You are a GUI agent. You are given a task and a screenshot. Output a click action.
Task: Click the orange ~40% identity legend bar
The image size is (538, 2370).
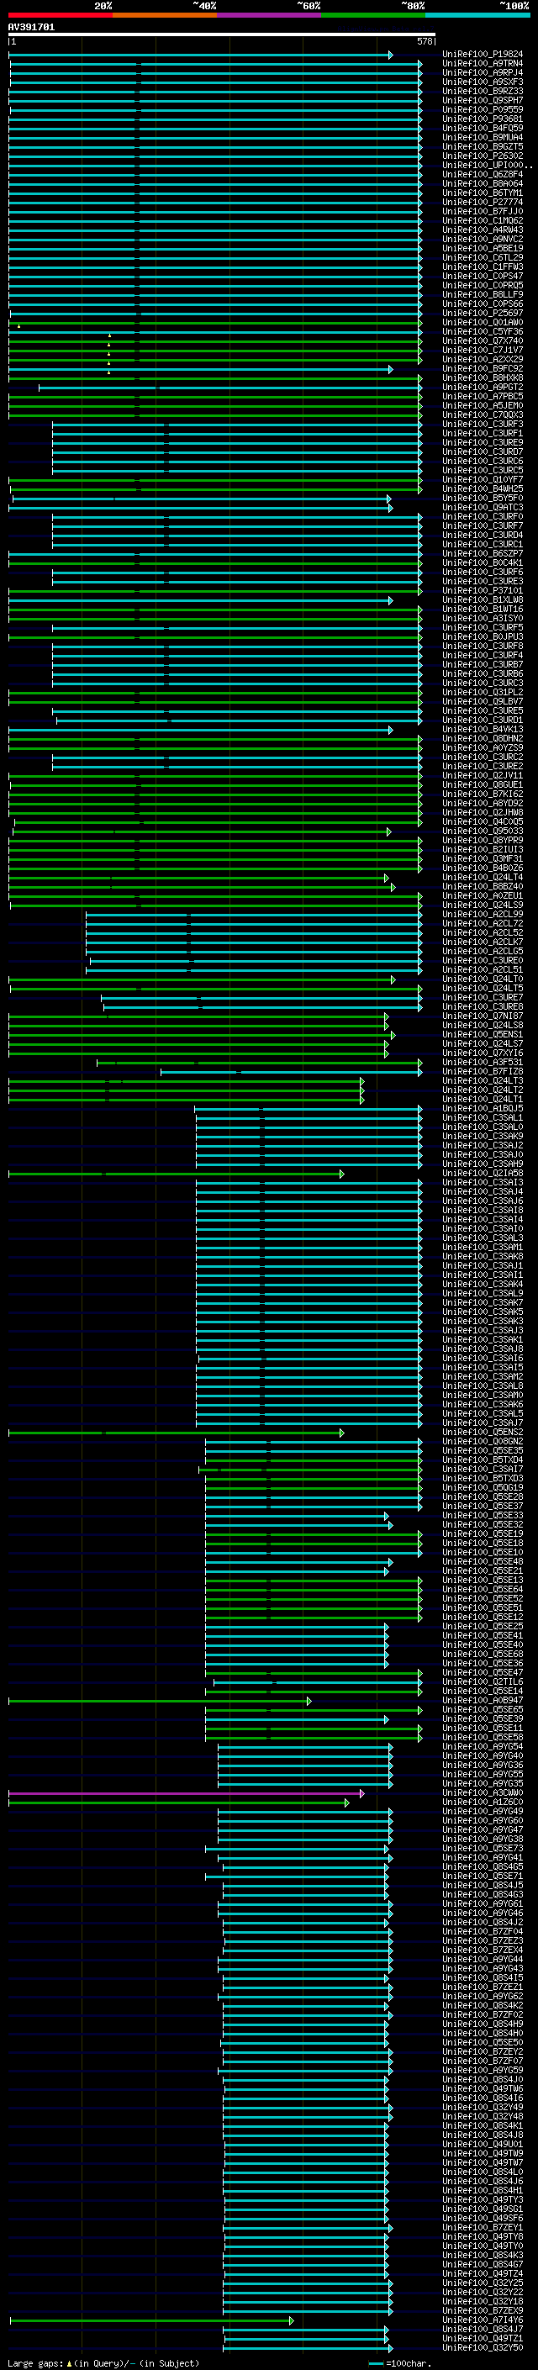pyautogui.click(x=165, y=15)
